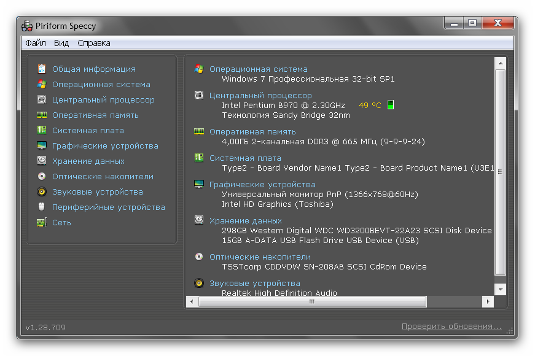Screen dimensions: 535x356
Task: Click the optical disc icon in sidebar
Action: 42,176
